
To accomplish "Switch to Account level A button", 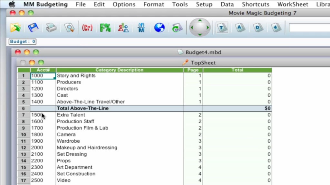I will 240,28.
